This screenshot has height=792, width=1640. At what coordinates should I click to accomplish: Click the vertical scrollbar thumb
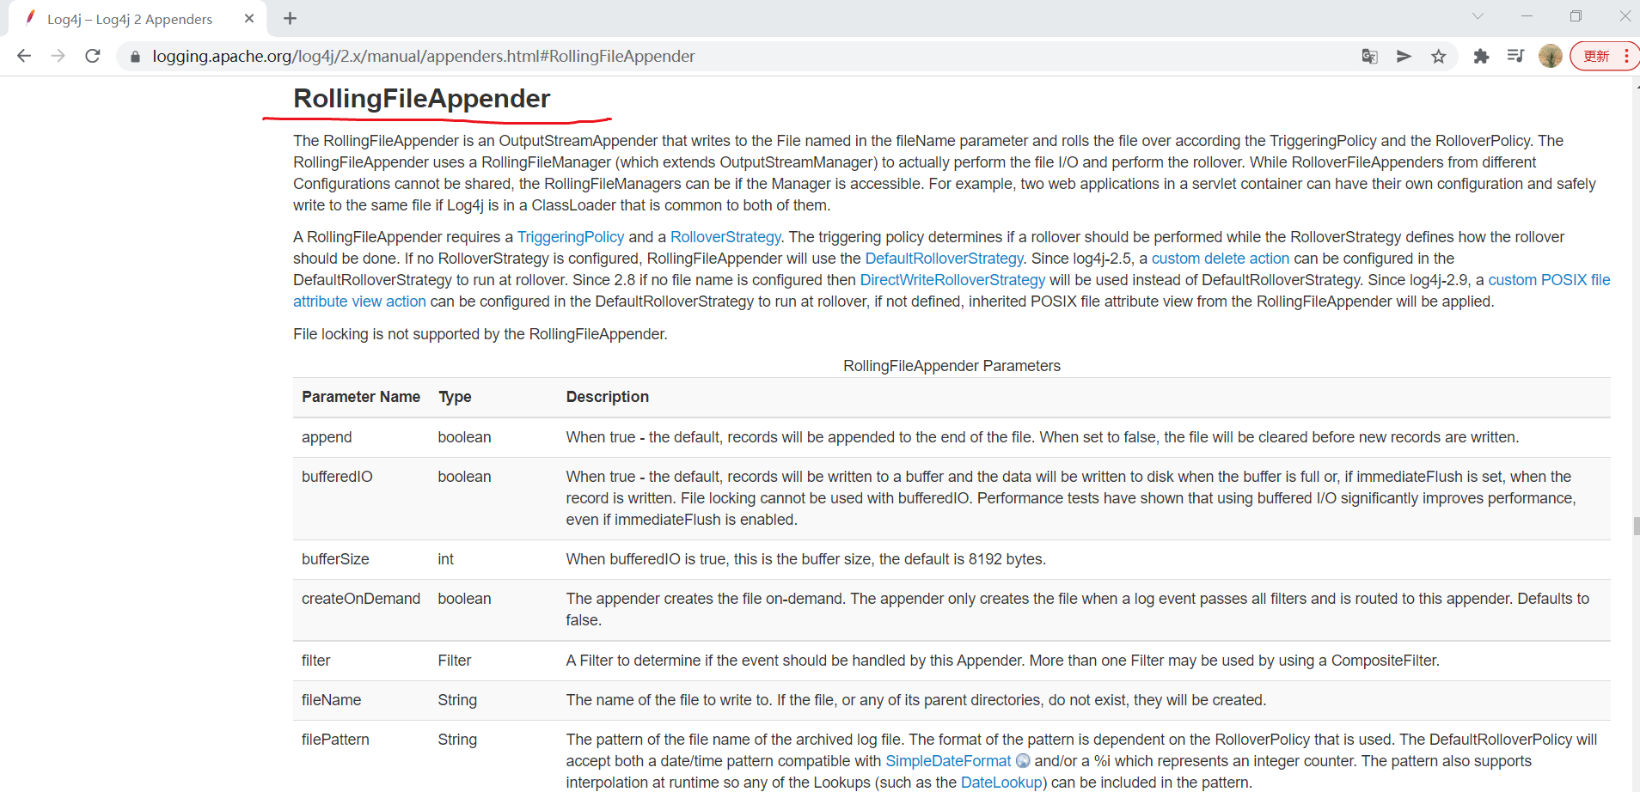coord(1637,526)
